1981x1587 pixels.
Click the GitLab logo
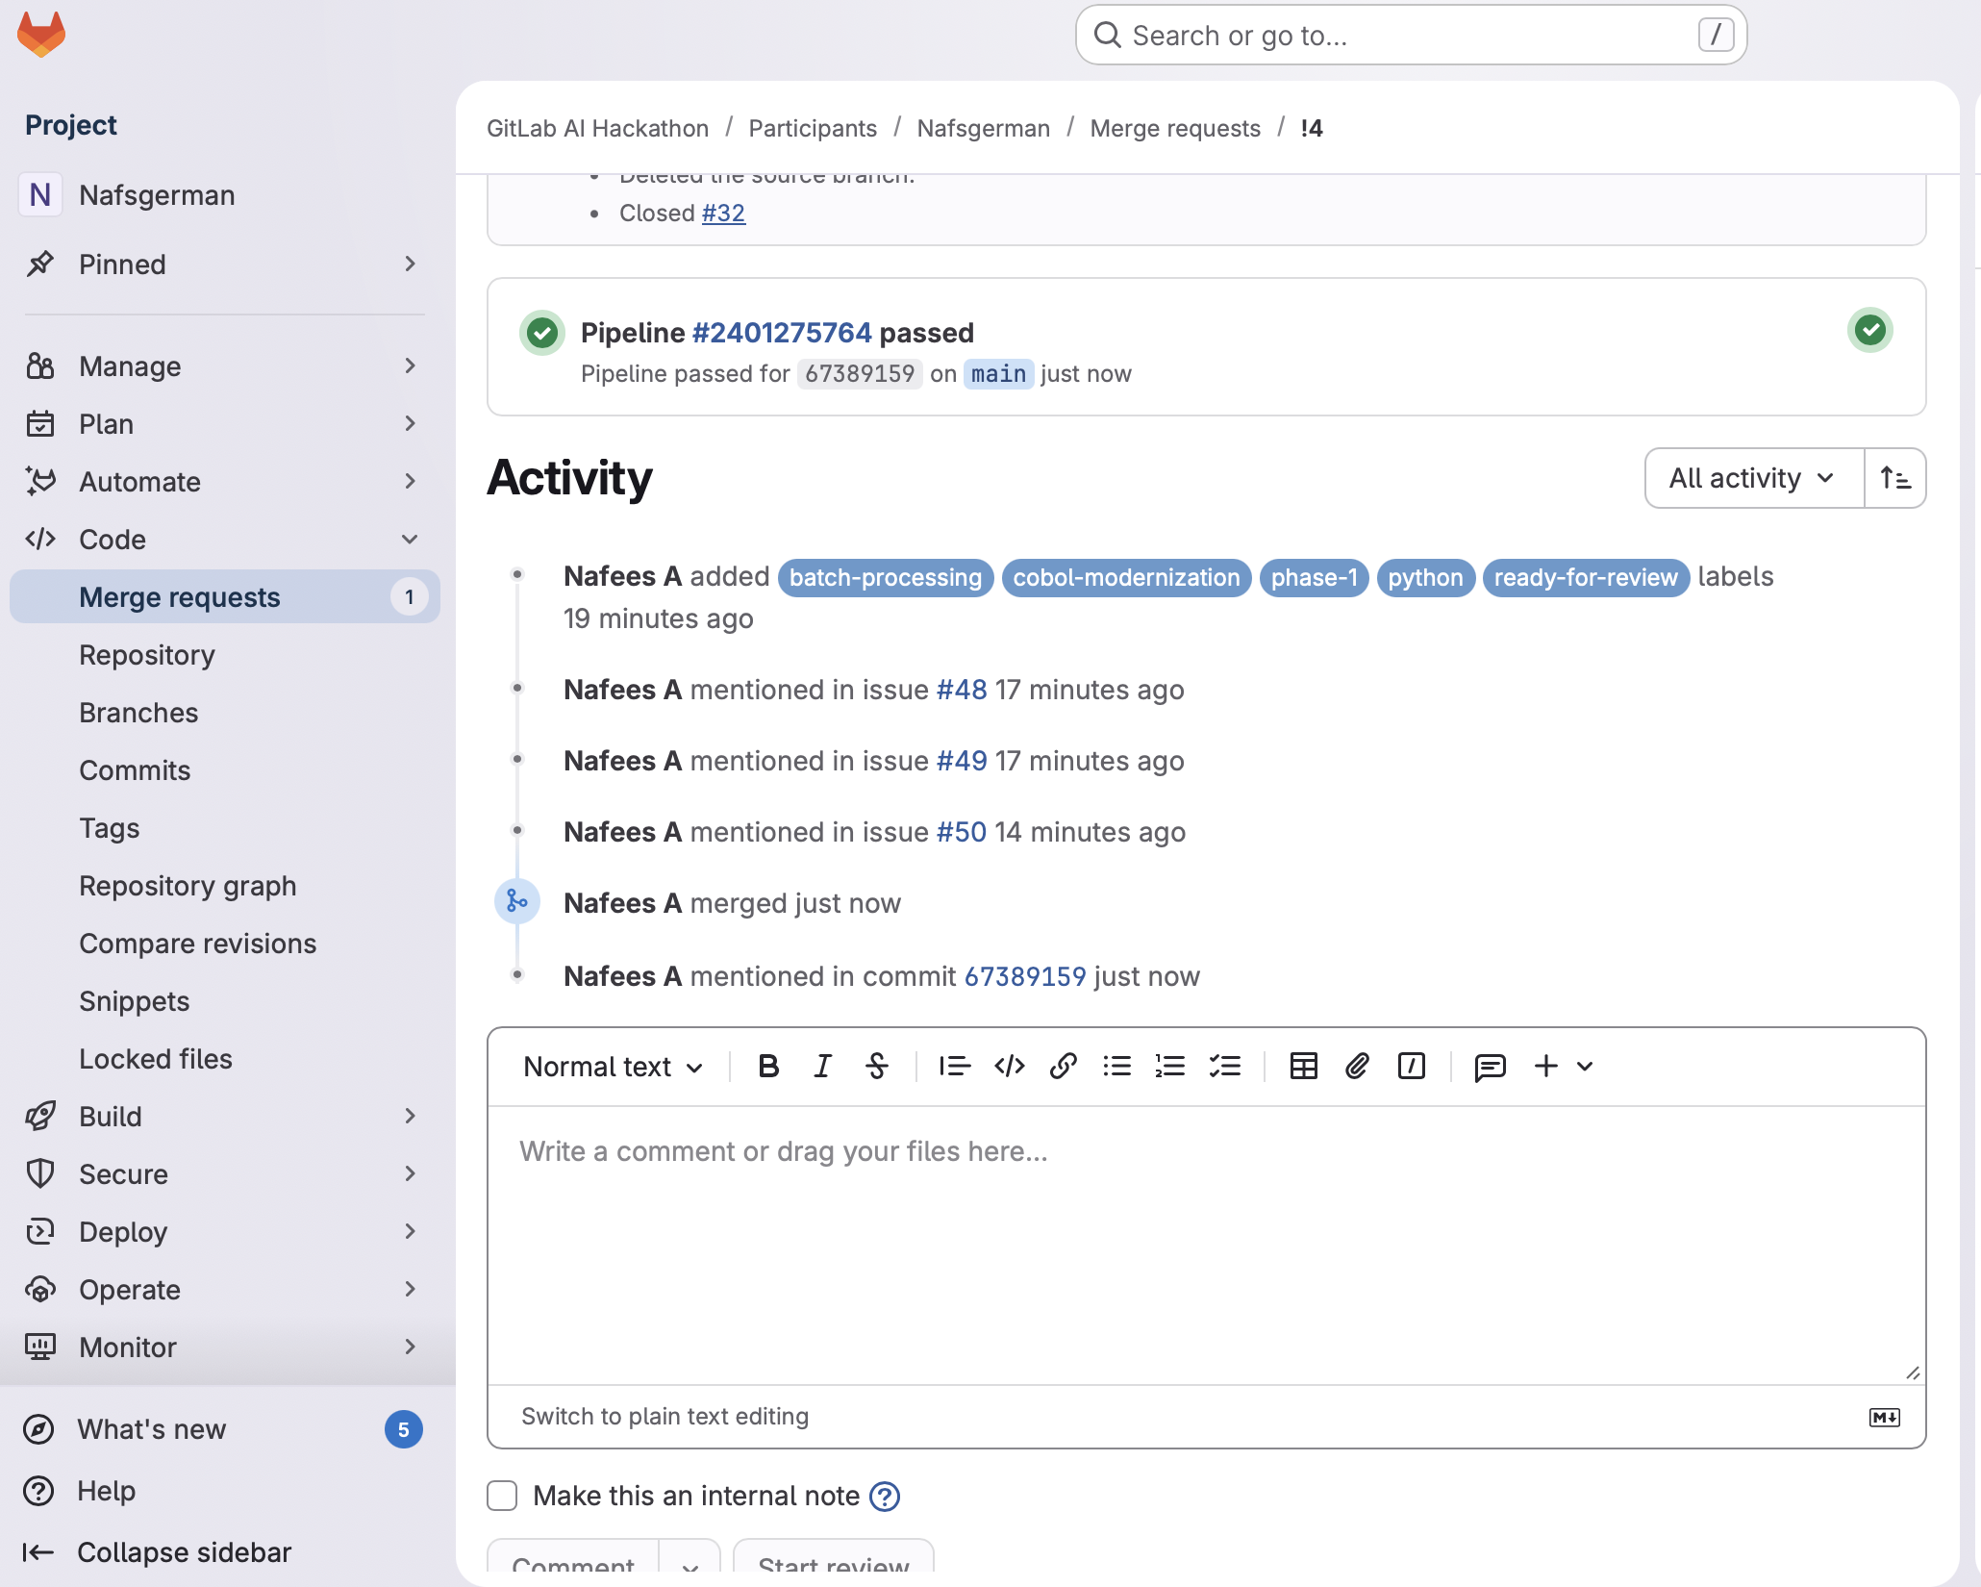coord(41,35)
